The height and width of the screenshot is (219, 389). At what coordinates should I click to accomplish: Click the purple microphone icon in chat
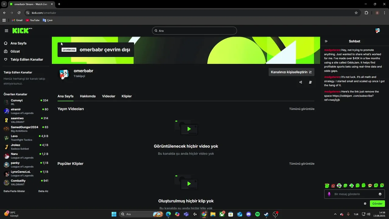[x=329, y=194]
